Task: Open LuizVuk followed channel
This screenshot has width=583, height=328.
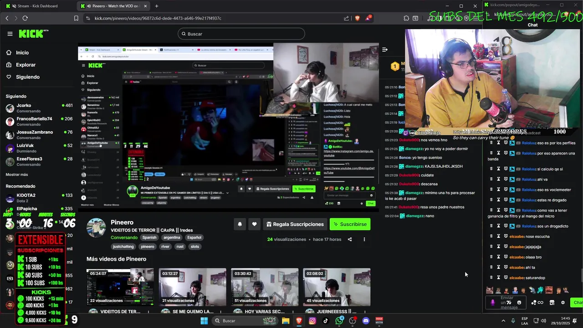Action: (39, 148)
